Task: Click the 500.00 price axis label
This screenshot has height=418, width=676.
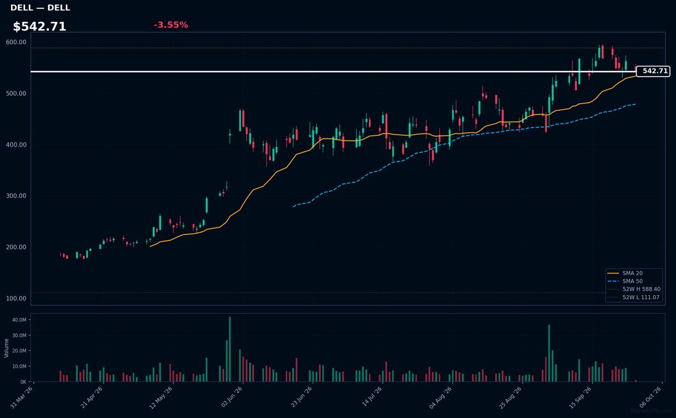Action: (16, 94)
